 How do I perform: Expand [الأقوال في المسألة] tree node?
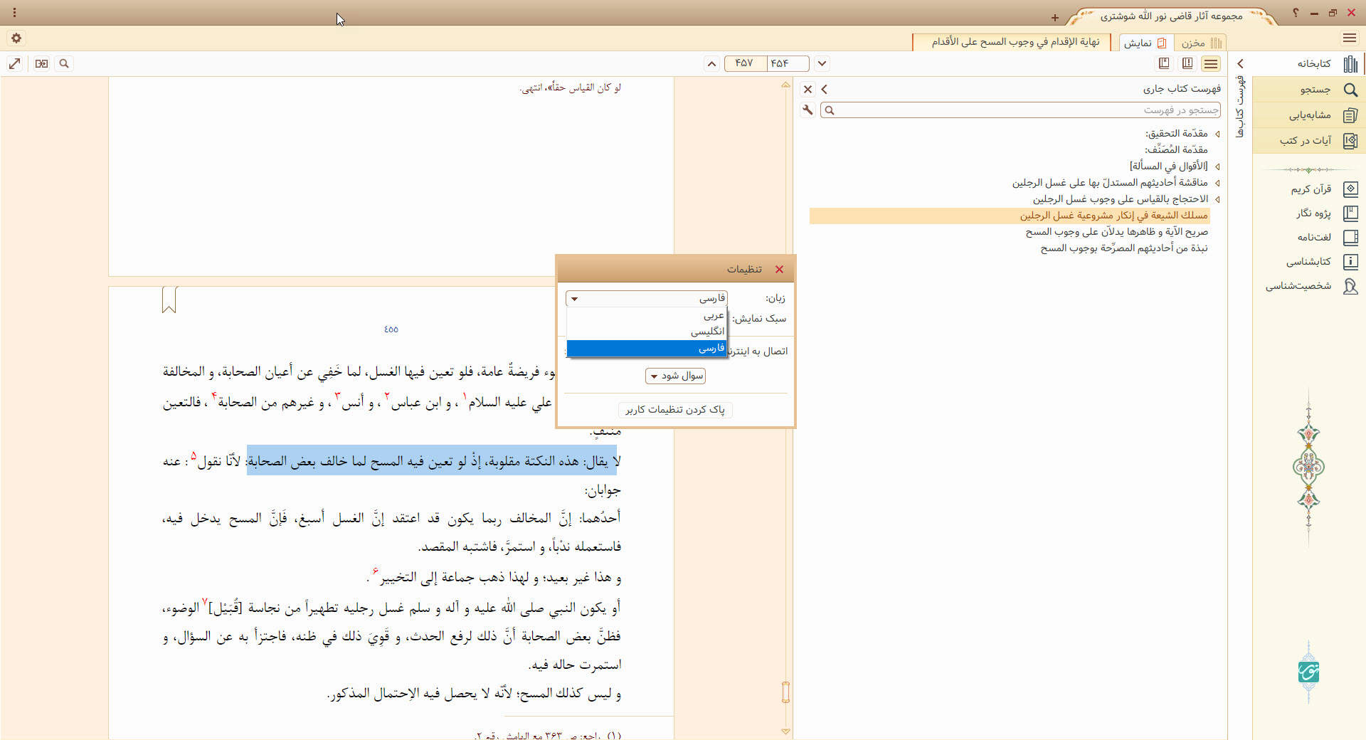[x=1217, y=166]
